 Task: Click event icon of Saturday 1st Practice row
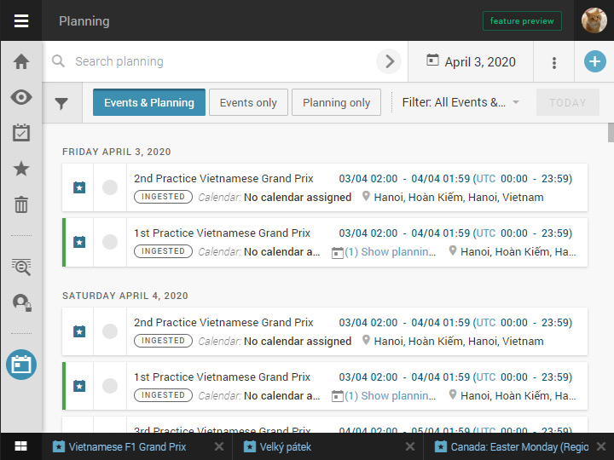79,386
